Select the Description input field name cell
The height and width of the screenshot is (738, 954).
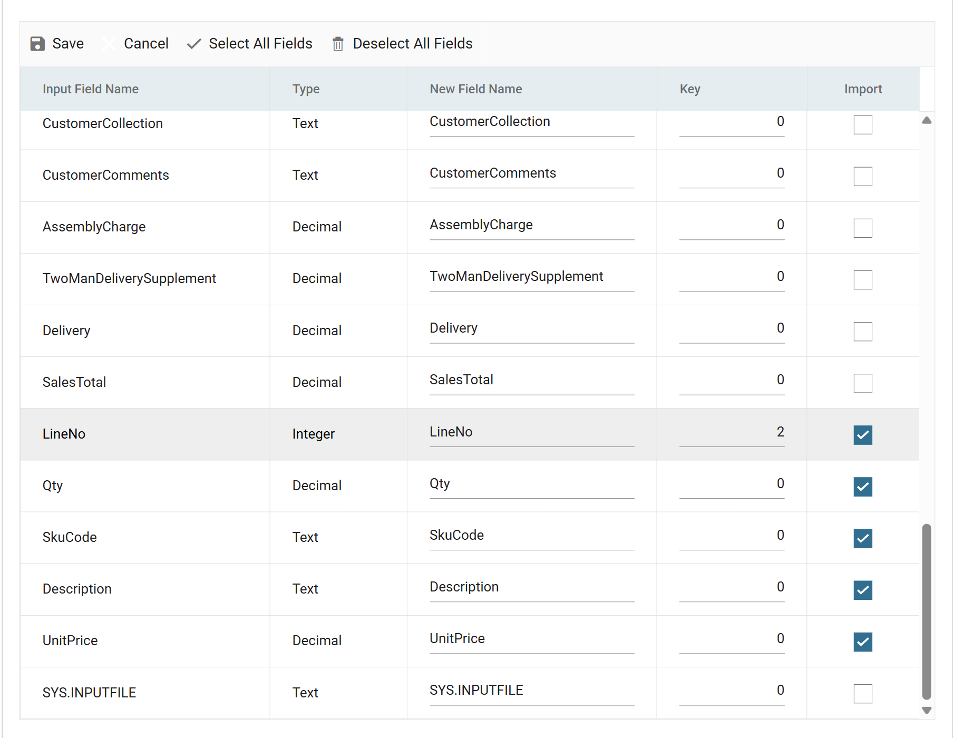145,589
